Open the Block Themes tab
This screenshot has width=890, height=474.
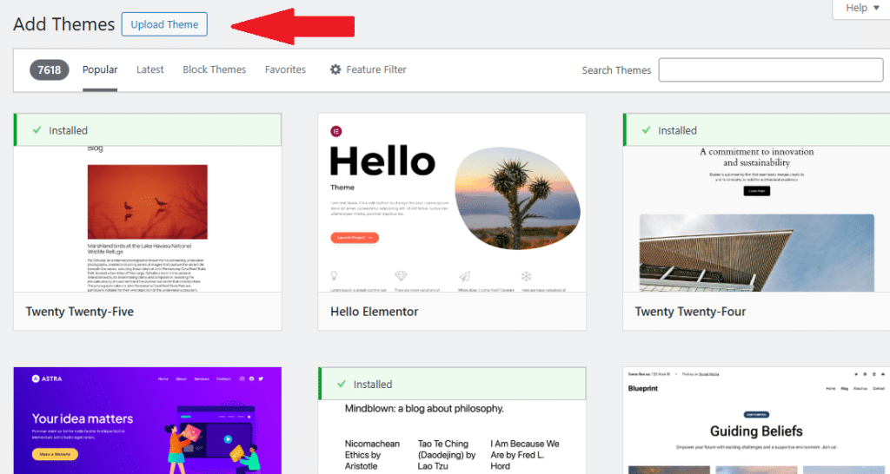(x=214, y=69)
